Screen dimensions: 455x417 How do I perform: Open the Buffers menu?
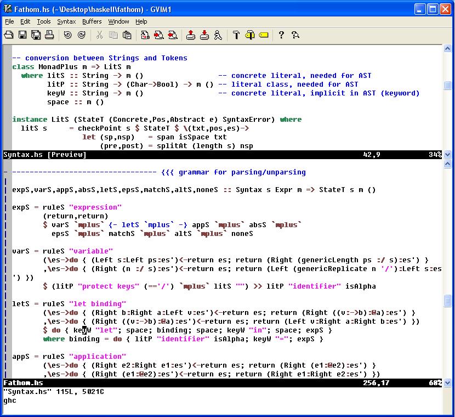tap(91, 21)
